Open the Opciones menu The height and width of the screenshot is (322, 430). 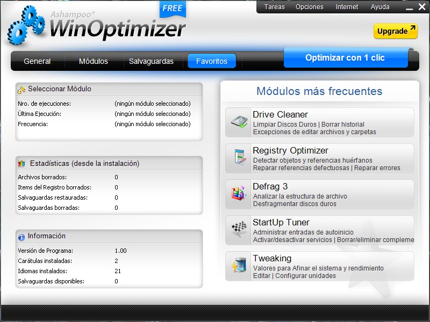310,7
